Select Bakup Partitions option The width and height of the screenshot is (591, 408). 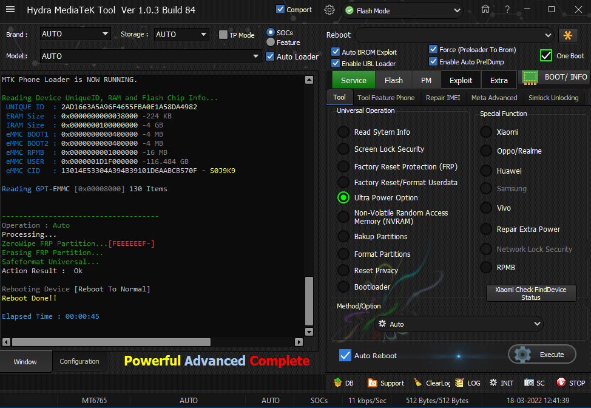coord(343,236)
